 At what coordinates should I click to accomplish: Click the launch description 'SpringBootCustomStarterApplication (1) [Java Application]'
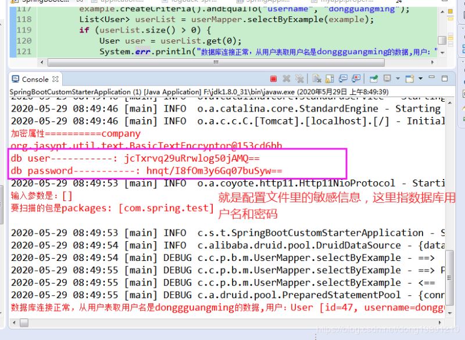[106, 92]
